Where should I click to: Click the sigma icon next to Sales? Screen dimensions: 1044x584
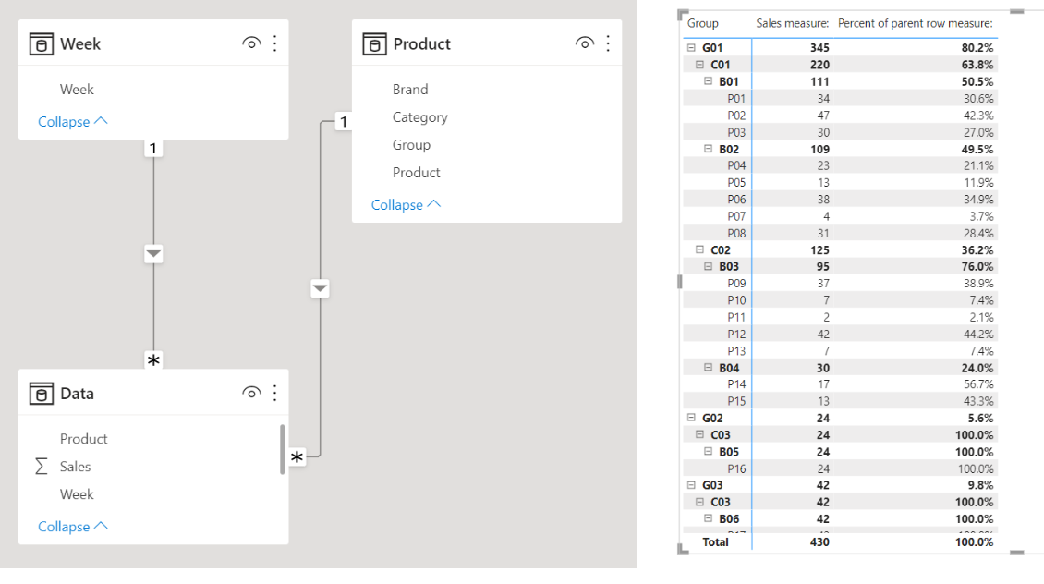(x=42, y=466)
